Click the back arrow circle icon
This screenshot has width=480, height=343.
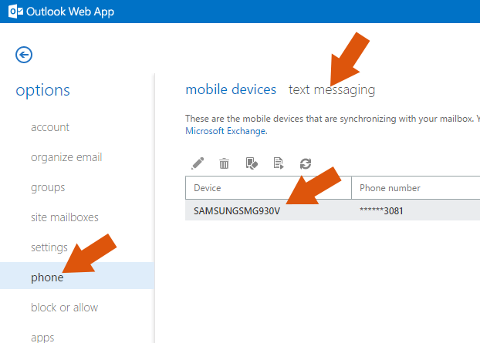[24, 55]
